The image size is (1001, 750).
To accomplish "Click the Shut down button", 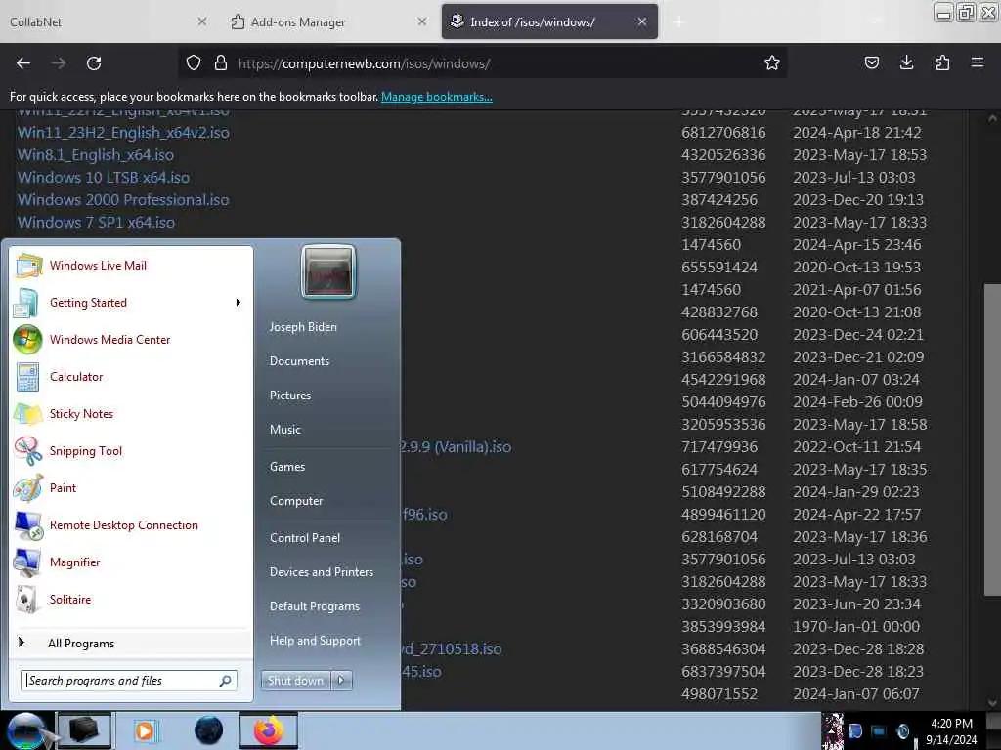I will (295, 681).
